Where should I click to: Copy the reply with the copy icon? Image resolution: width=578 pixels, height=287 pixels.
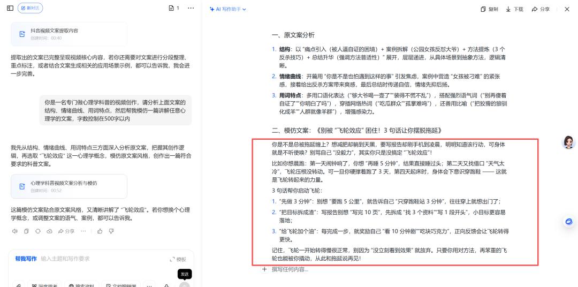(x=26, y=231)
